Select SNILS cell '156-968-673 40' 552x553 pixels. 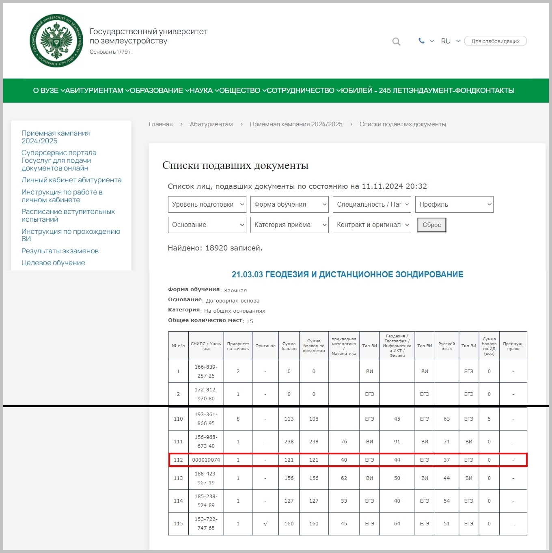point(206,442)
